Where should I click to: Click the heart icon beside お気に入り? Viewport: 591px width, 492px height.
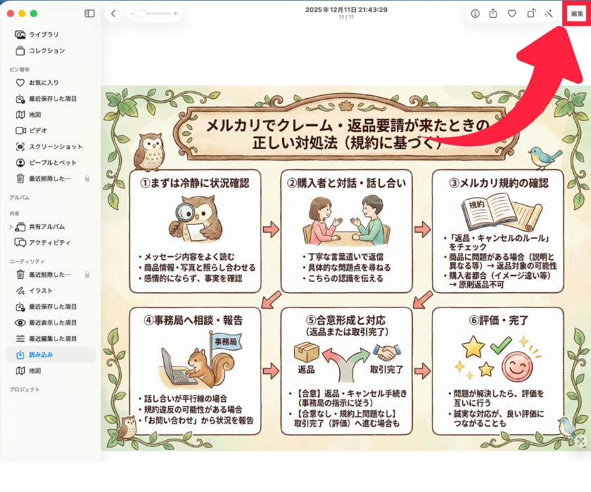point(20,82)
